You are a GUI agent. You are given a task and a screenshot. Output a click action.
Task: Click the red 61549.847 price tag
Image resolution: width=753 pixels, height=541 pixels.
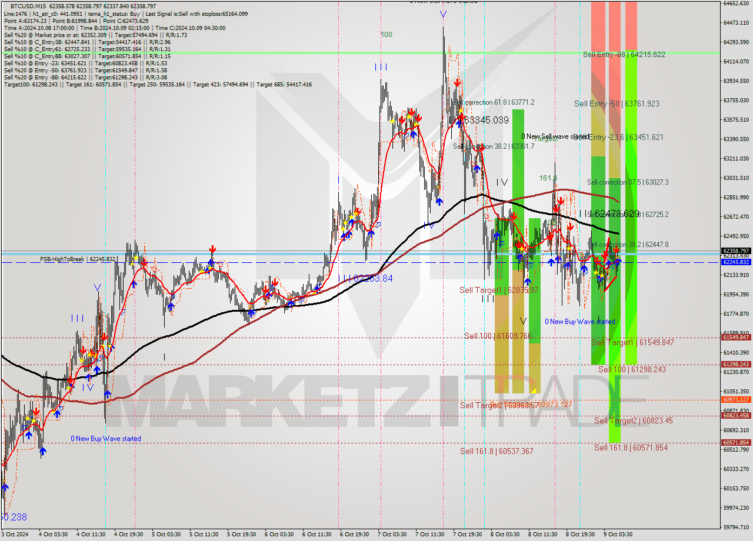(x=736, y=338)
